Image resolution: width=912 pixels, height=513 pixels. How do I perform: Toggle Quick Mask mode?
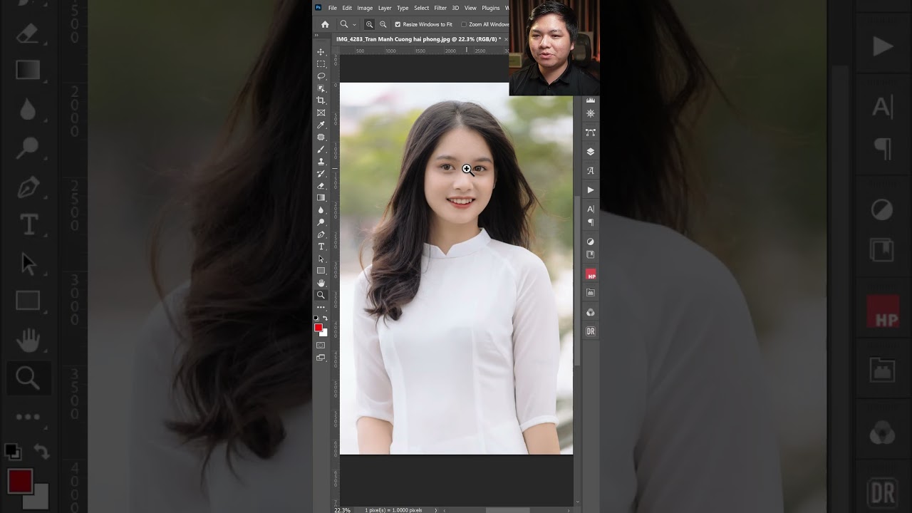pos(321,346)
